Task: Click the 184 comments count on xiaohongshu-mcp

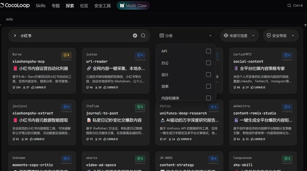Action: tap(17, 87)
